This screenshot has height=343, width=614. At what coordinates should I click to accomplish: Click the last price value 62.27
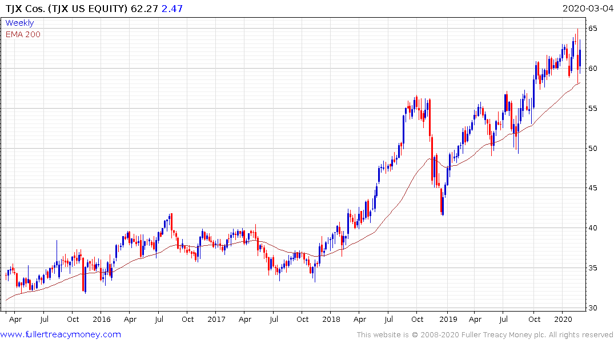point(145,9)
